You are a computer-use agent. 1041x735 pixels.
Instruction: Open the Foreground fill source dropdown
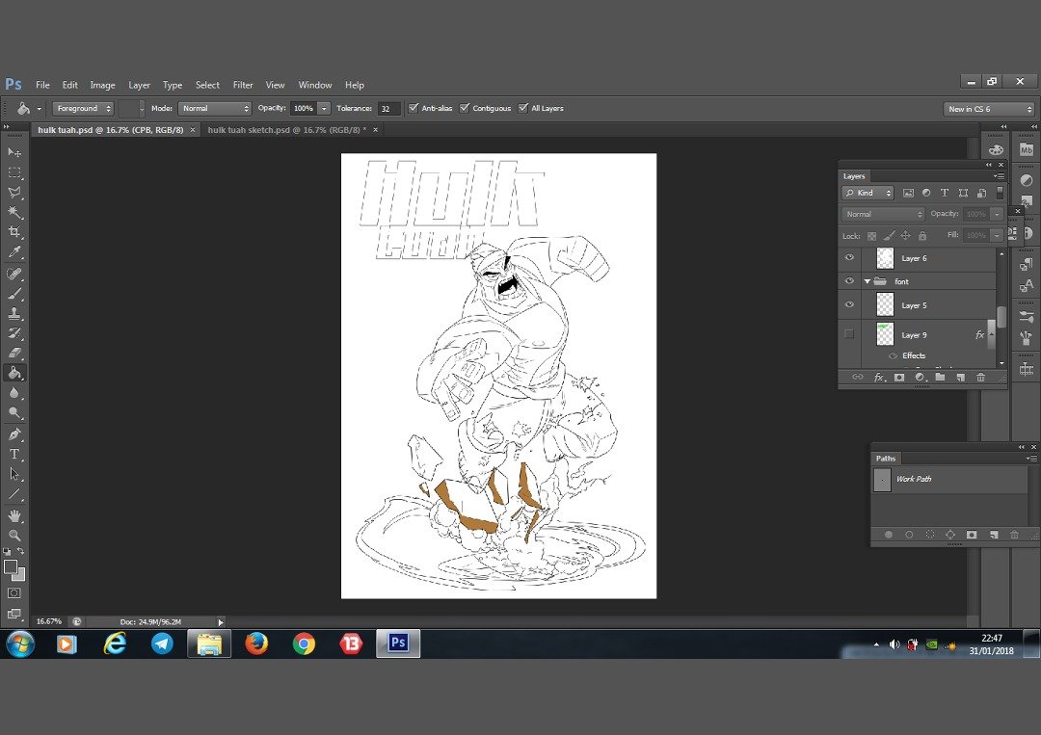tap(83, 108)
